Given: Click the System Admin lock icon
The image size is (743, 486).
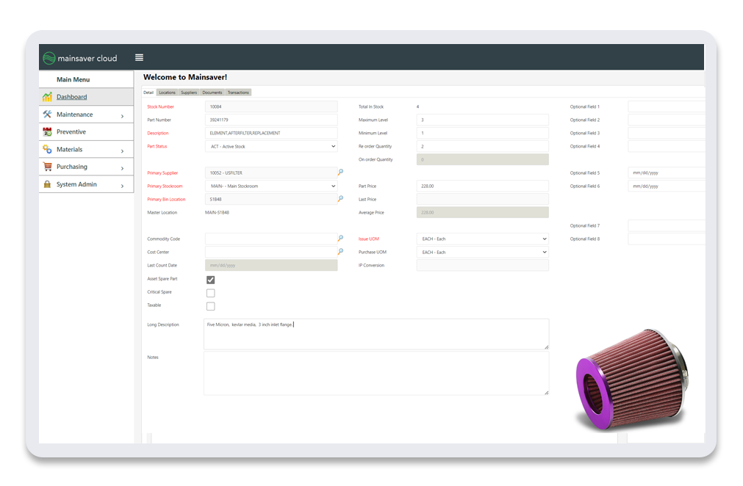Looking at the screenshot, I should (x=49, y=184).
